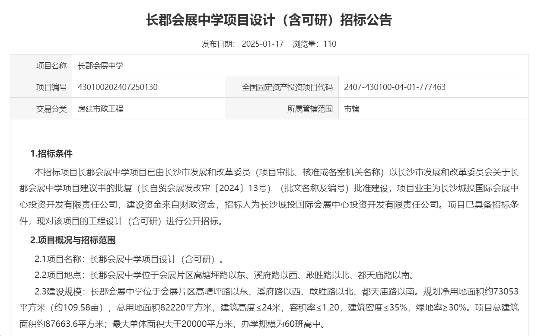Screen dimensions: 538x336
Task: Click the heading 2.项目概况与招标范围
Action: coord(73,240)
